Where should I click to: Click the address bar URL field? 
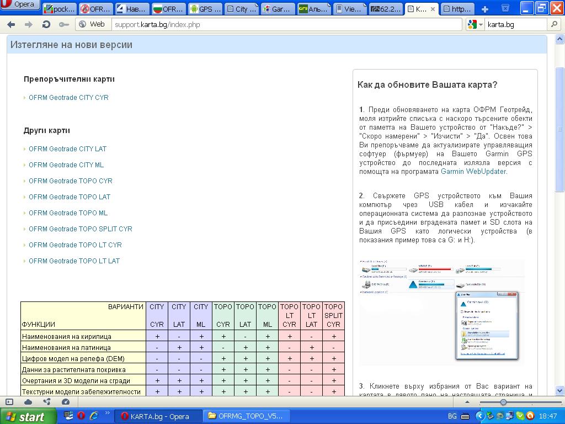click(x=287, y=24)
